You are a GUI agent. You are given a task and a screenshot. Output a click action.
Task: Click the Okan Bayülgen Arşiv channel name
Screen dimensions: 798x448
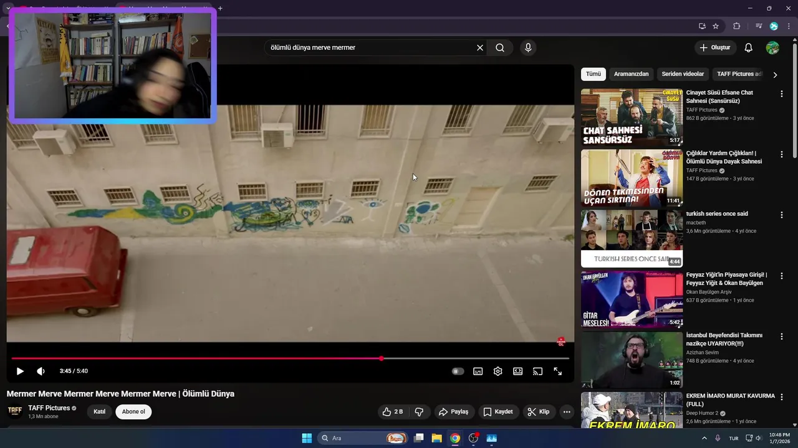click(709, 292)
